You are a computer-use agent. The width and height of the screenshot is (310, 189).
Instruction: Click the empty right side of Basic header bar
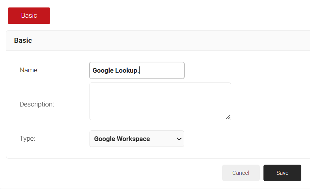coord(197,40)
